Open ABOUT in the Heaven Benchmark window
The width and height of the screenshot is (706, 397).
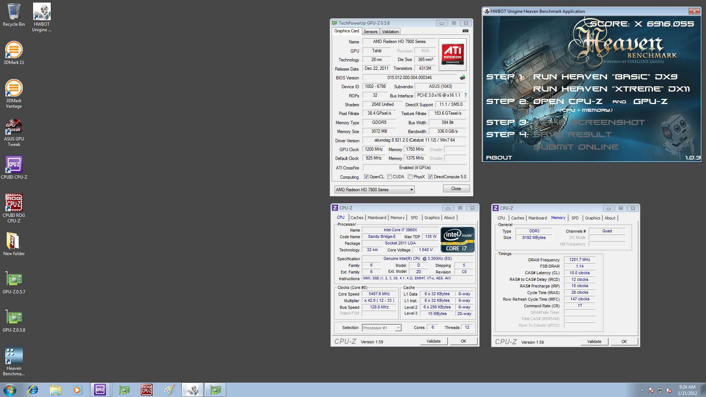(x=499, y=158)
